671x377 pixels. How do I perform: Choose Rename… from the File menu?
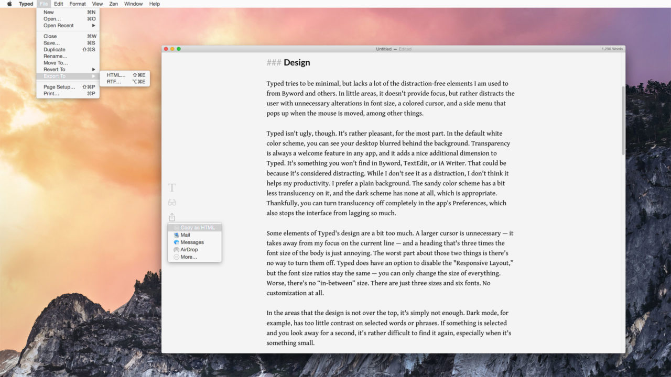click(68, 56)
